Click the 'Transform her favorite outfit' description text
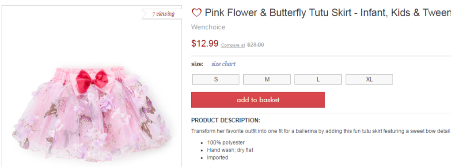Screen dimensions: 451x167 pos(321,131)
